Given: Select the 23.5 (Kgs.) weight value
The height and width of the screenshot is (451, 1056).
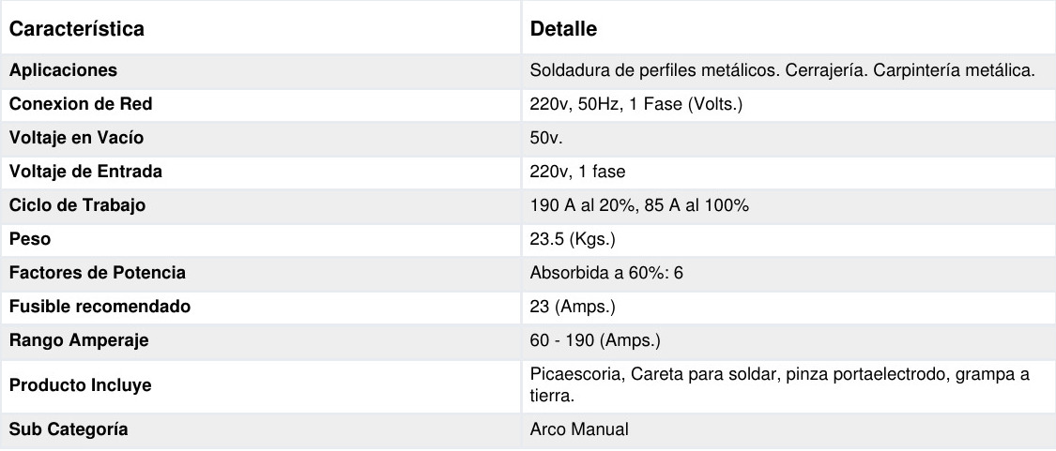Looking at the screenshot, I should coord(573,239).
